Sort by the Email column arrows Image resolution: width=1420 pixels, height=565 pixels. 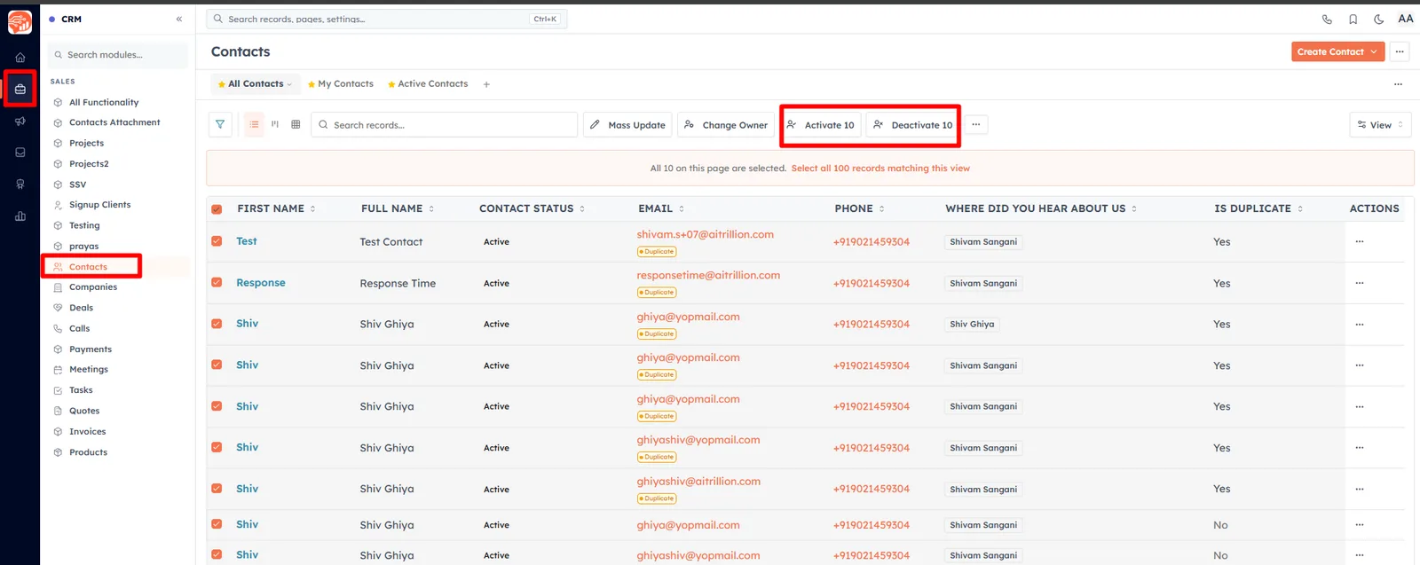(682, 208)
